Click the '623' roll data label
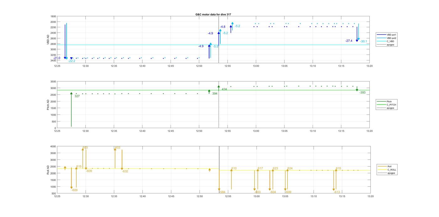439x217 pixels. [275, 168]
